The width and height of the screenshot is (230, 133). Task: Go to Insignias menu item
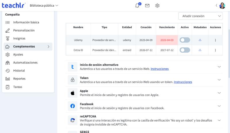[x=28, y=38]
